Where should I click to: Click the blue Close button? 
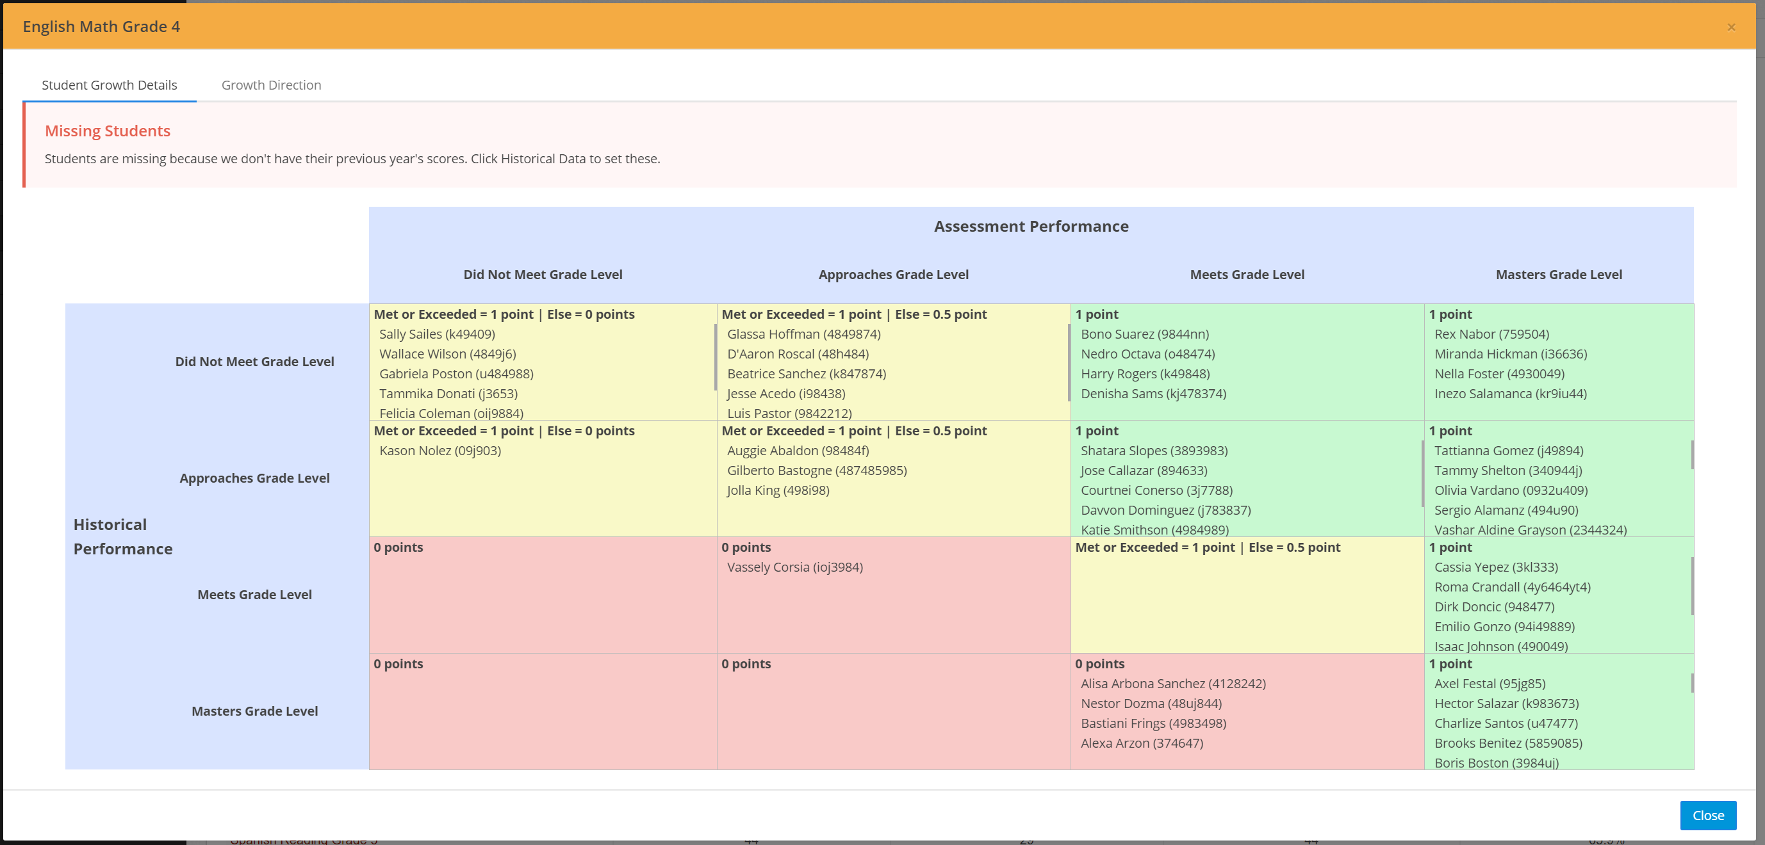(1707, 815)
